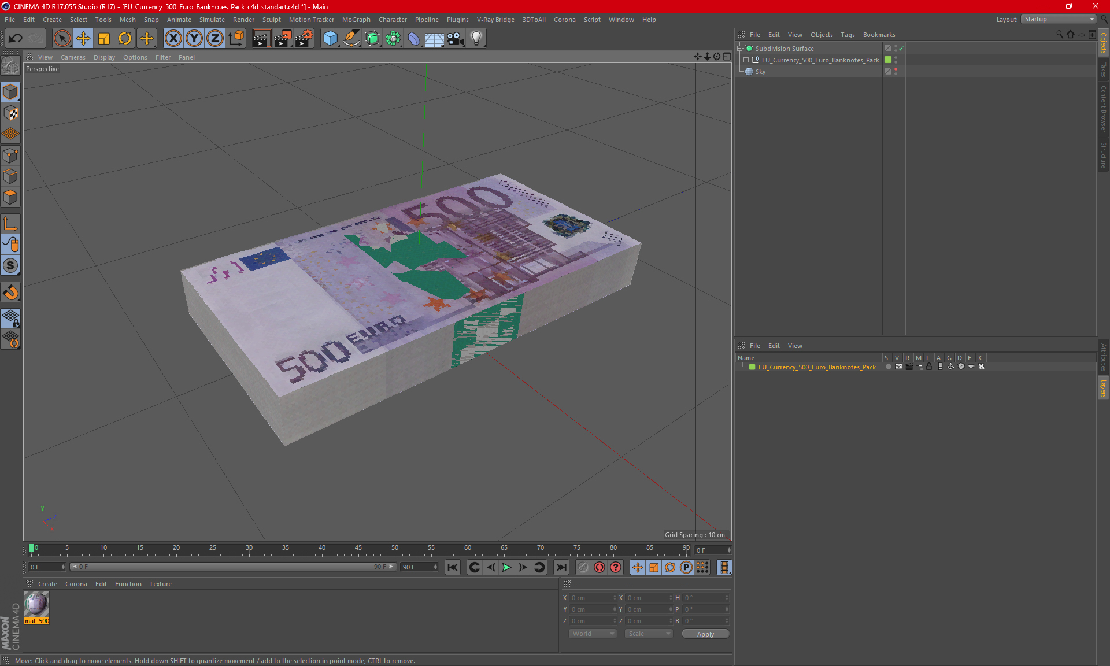
Task: Toggle Snap enable icon
Action: point(10,265)
